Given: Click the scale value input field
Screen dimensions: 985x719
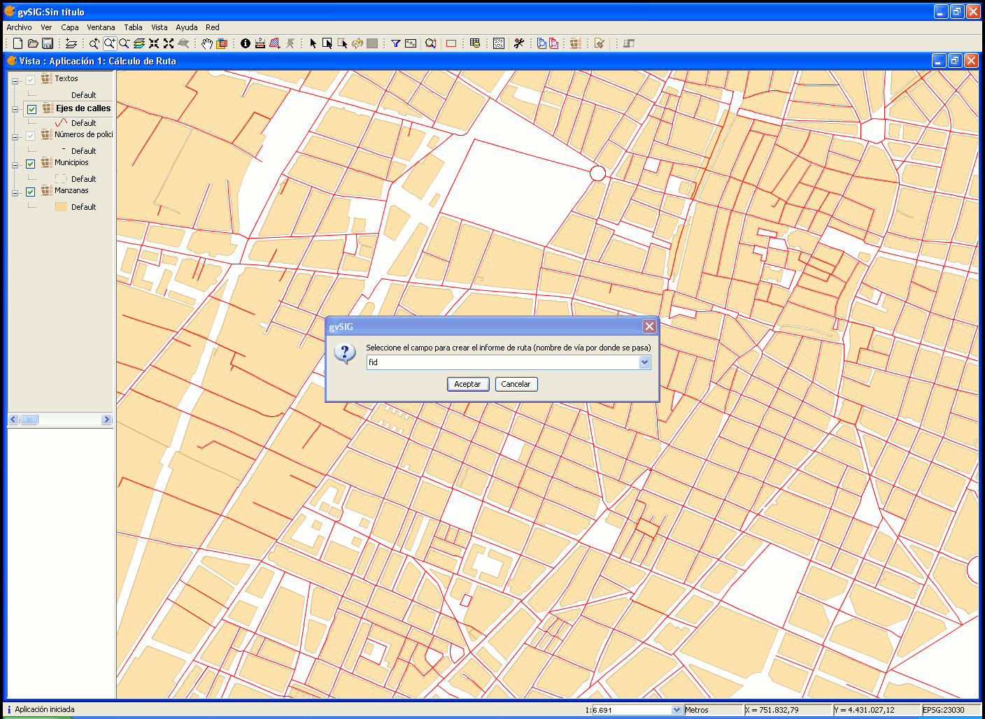Looking at the screenshot, I should [632, 710].
